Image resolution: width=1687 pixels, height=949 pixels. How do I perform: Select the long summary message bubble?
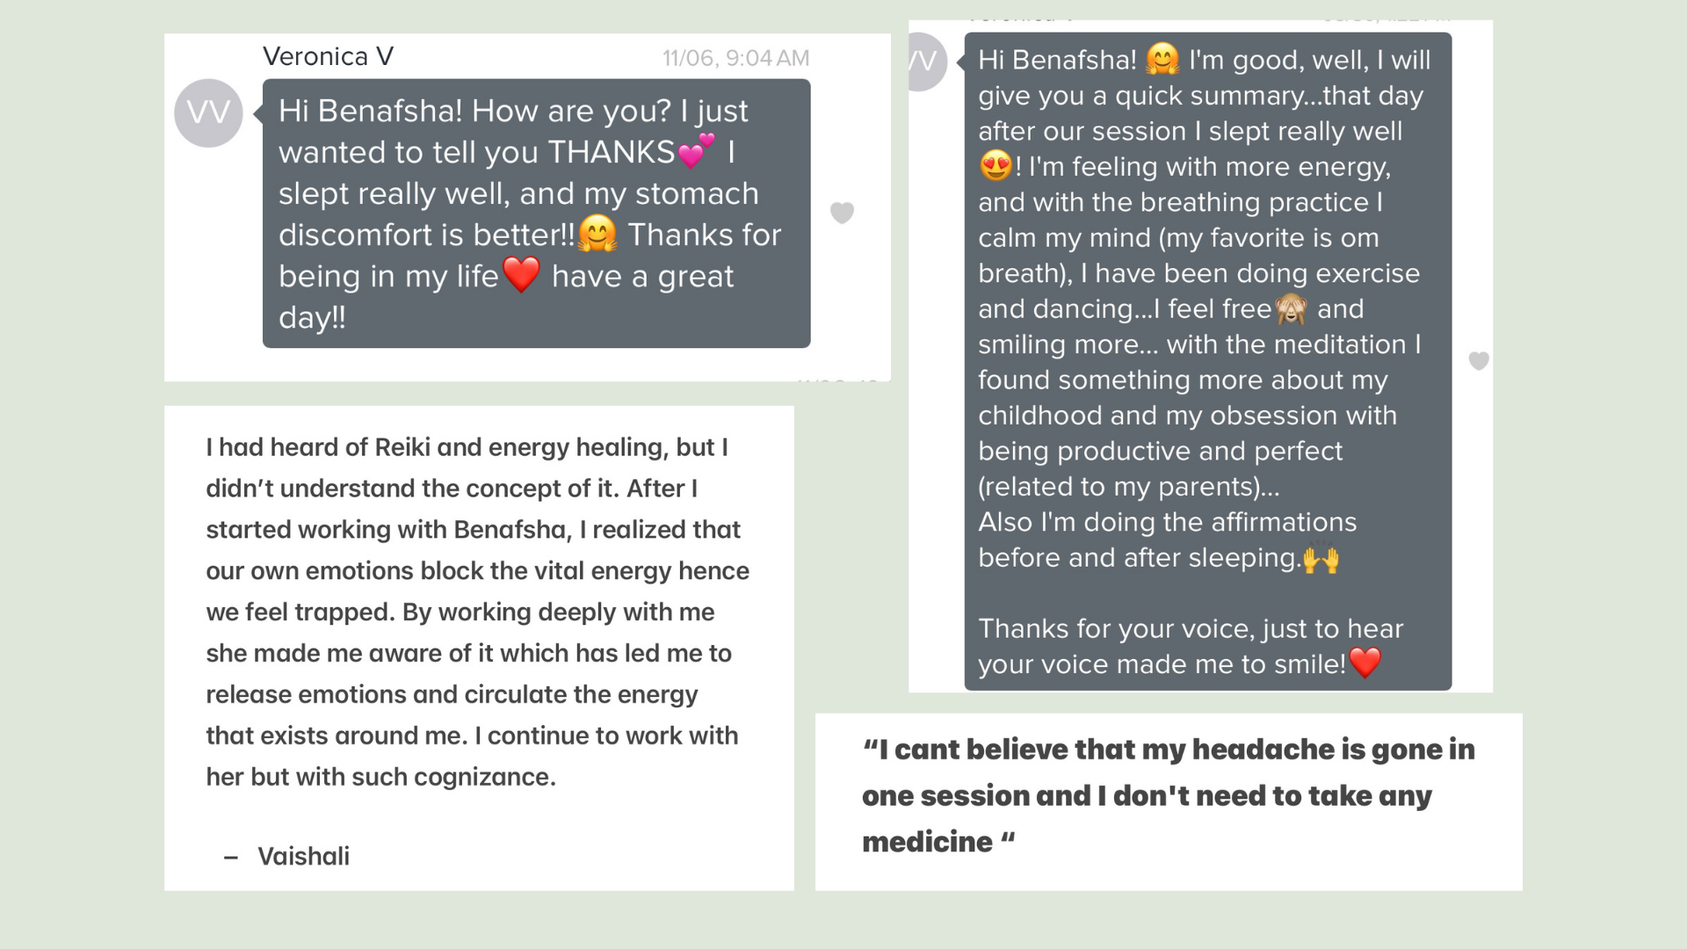tap(1207, 361)
